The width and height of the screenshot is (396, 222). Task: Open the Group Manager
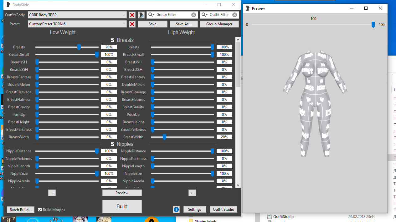pos(219,24)
